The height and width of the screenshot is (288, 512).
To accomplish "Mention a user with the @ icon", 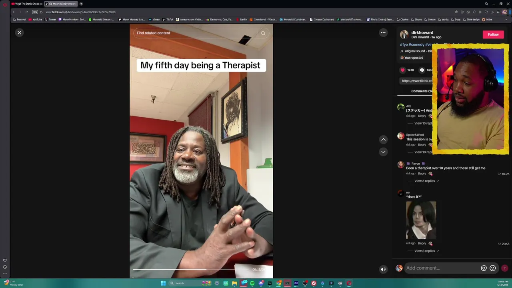I will point(484,268).
